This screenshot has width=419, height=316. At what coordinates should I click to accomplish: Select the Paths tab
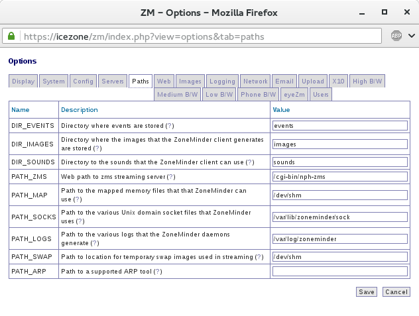click(x=141, y=81)
